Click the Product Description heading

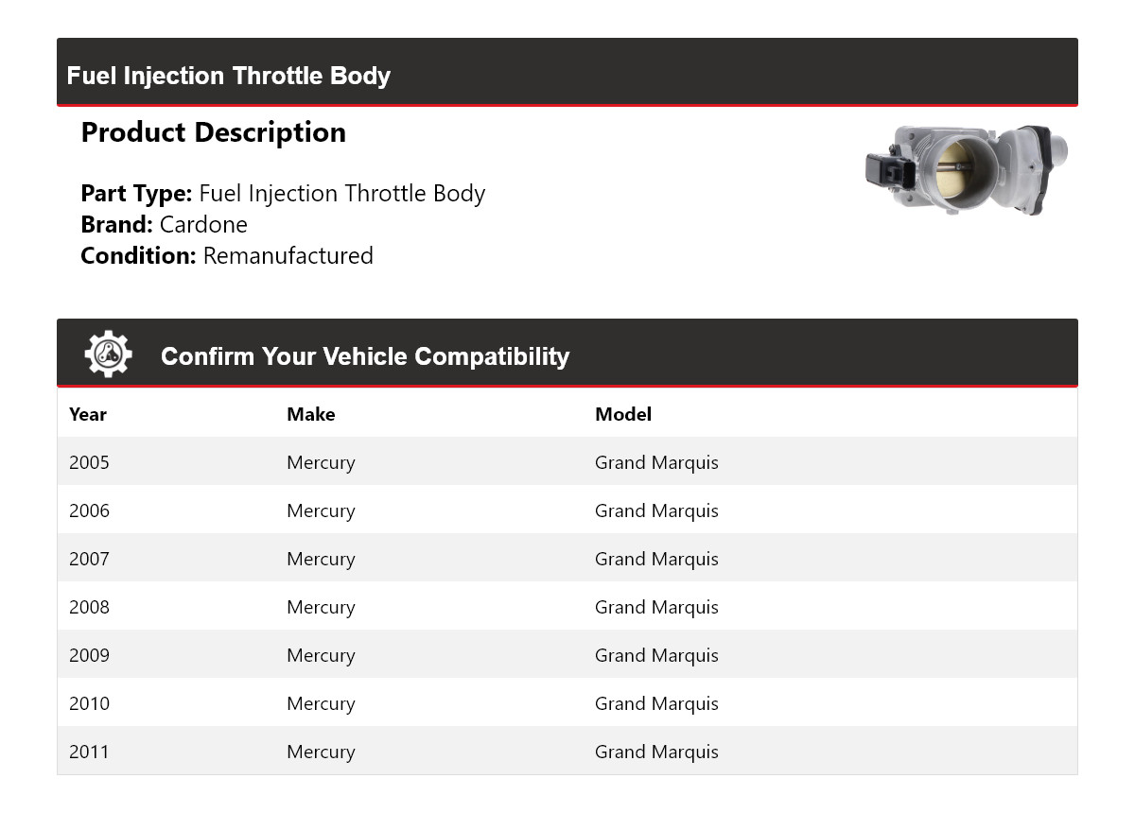(x=214, y=132)
